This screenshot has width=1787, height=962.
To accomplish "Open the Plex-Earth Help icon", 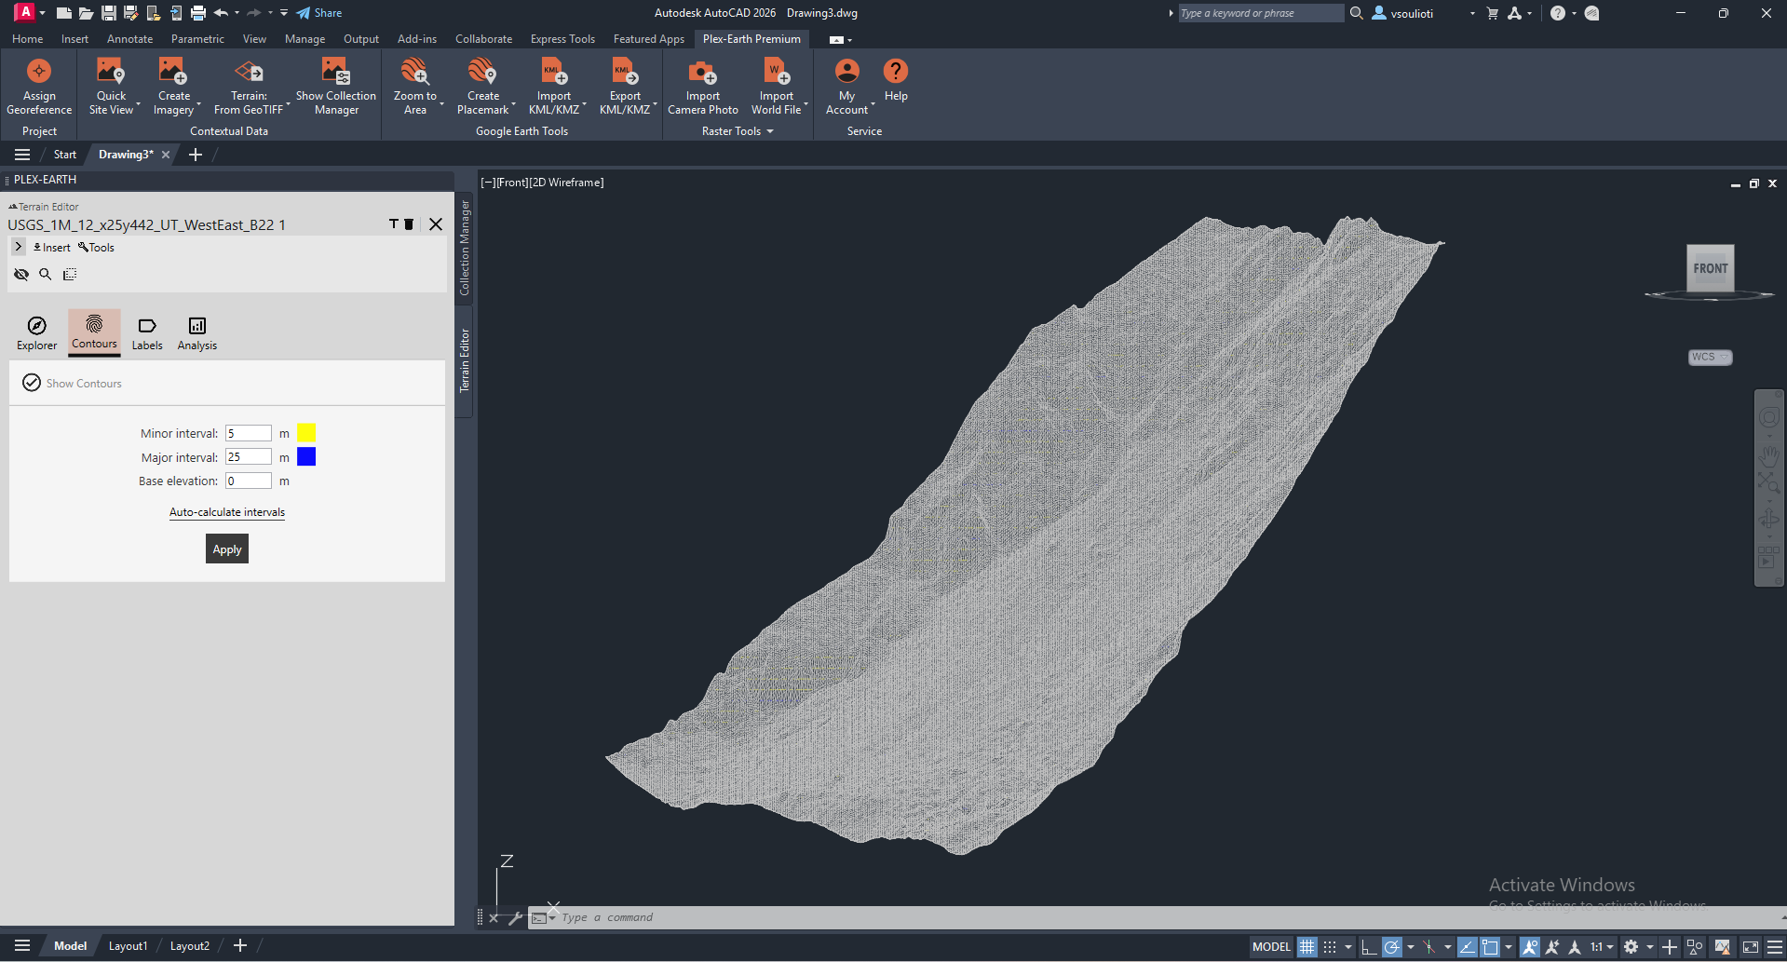I will pyautogui.click(x=895, y=73).
